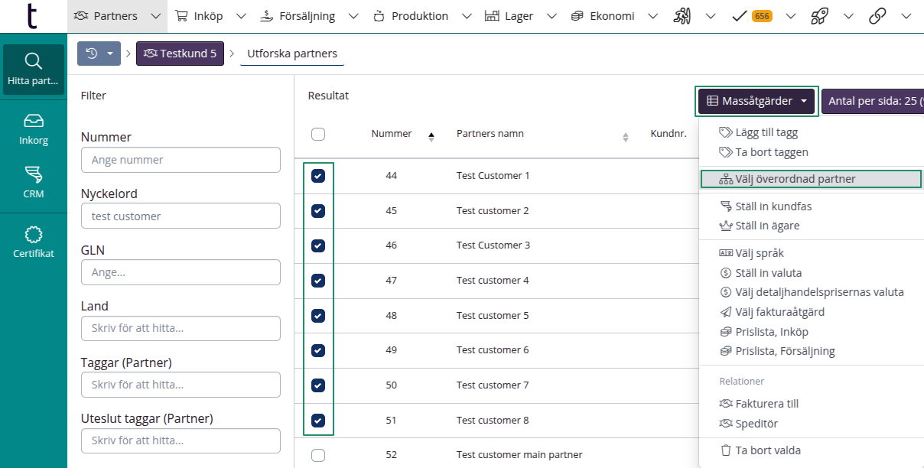Open the Antal per sida dropdown

click(x=874, y=101)
